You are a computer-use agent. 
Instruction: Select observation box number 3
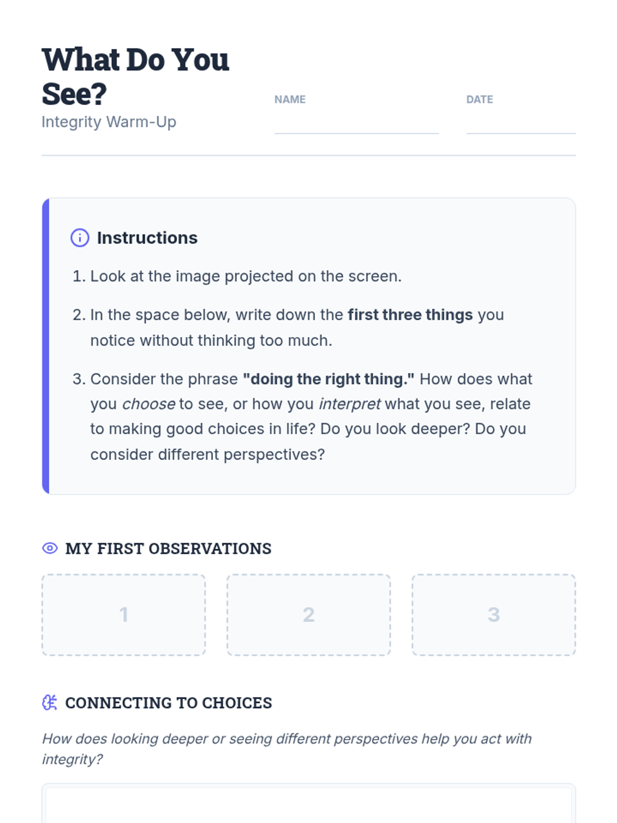pos(494,615)
